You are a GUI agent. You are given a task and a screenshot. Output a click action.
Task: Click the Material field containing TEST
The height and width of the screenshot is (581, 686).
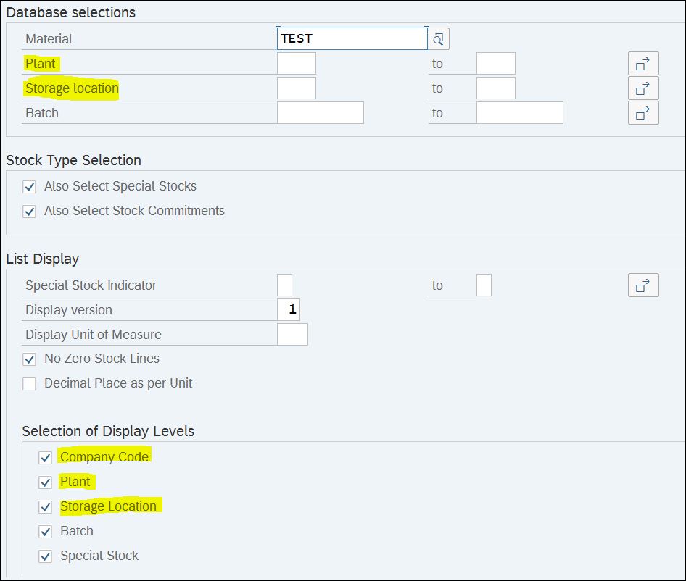coord(352,39)
